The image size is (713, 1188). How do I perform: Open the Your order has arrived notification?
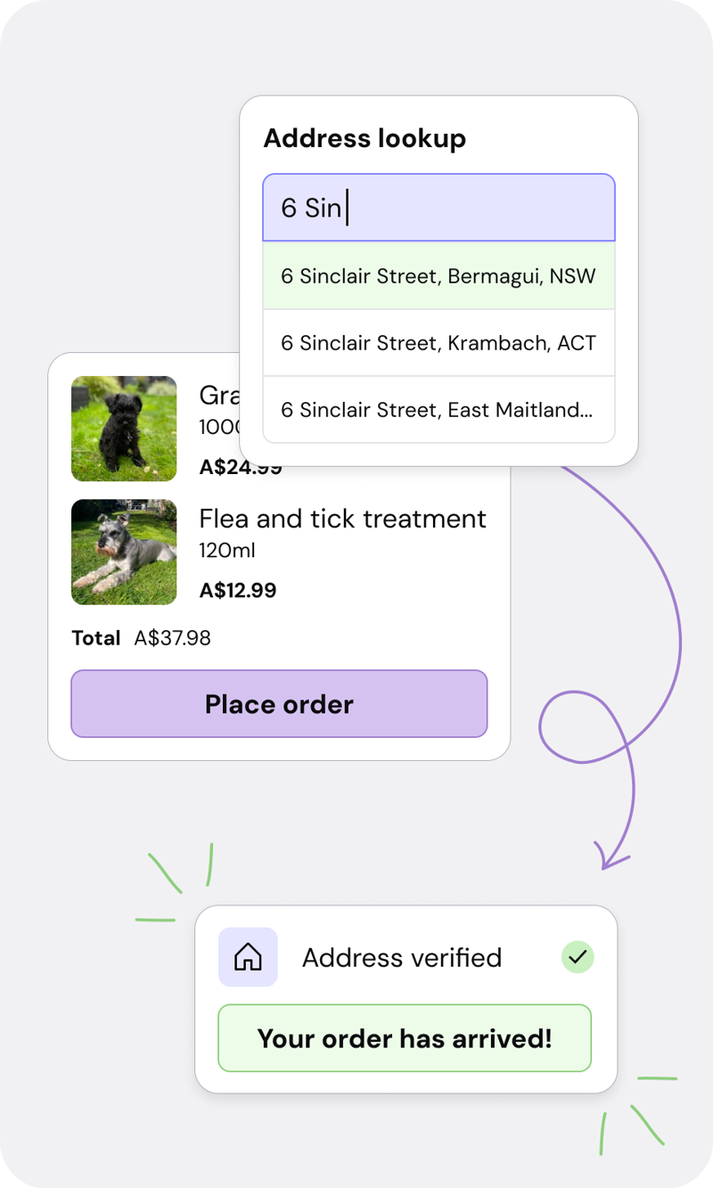click(405, 1038)
